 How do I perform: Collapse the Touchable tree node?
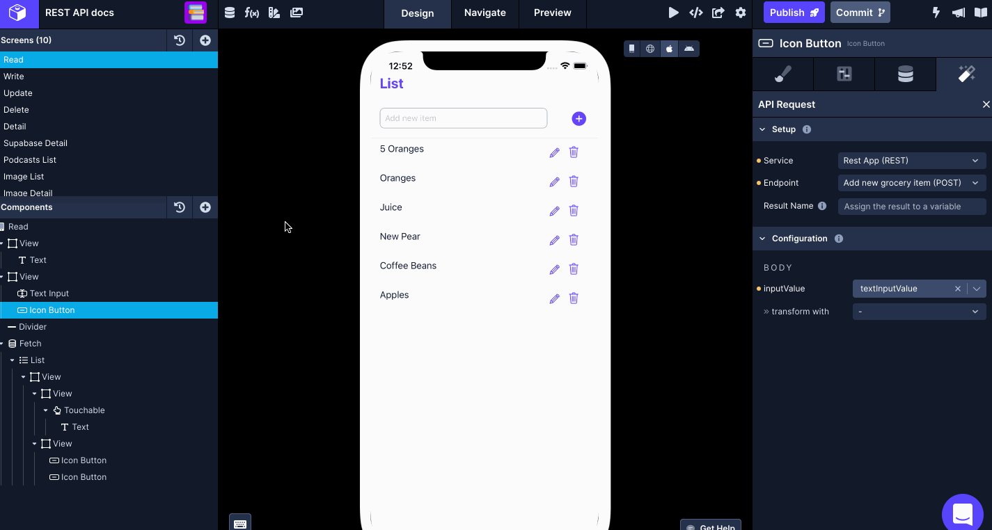46,410
